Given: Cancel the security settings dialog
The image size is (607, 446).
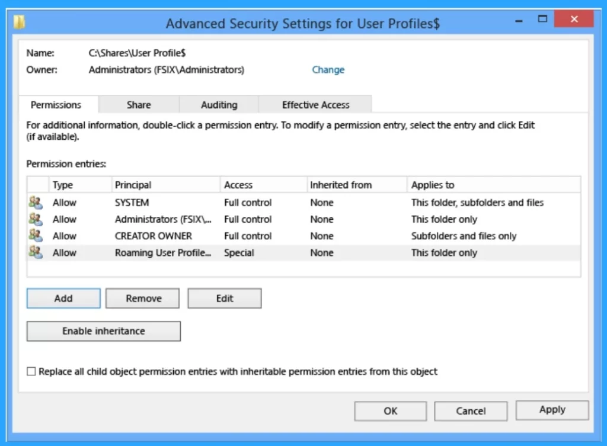Looking at the screenshot, I should [471, 411].
